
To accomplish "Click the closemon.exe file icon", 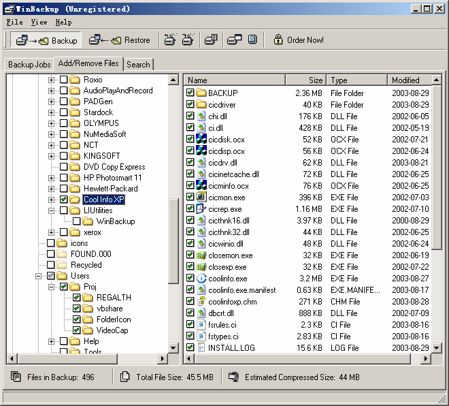I will (x=201, y=255).
